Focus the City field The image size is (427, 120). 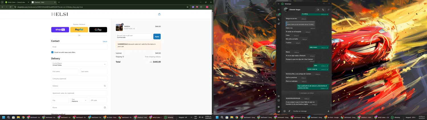click(60, 100)
